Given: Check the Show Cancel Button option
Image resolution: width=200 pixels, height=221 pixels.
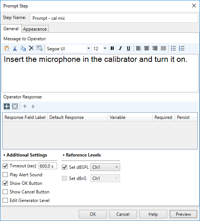Looking at the screenshot, I should coord(5,192).
